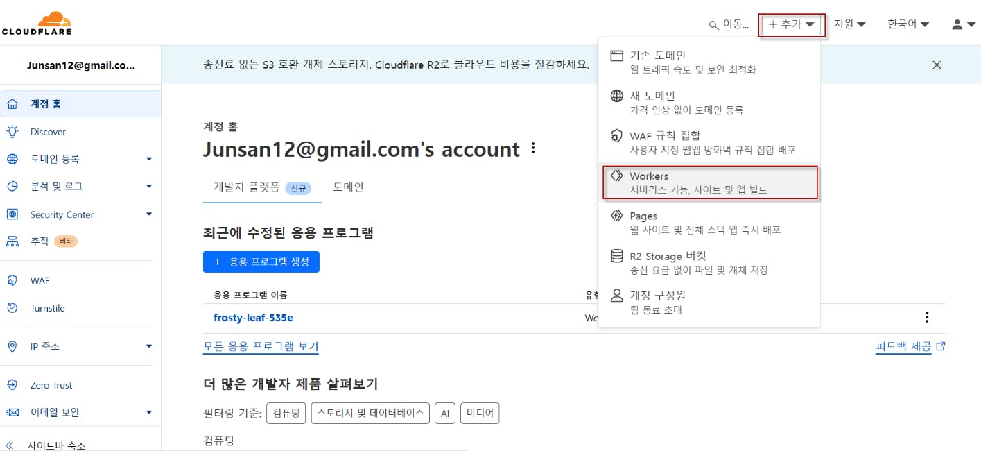Switch to the 도메인 tab

pos(348,187)
